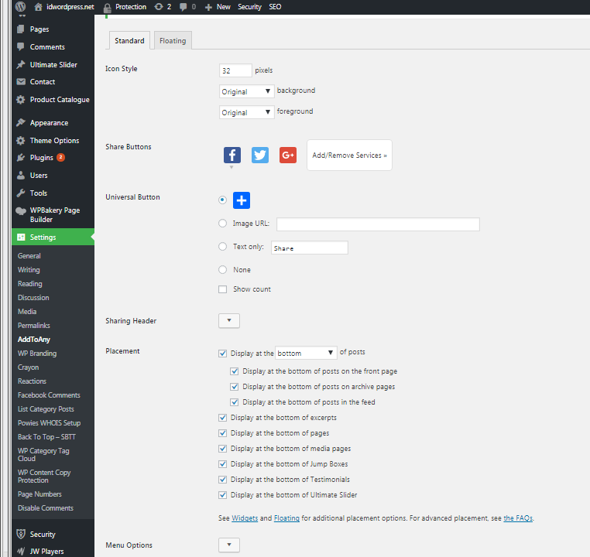
Task: Click the icon size pixels field
Action: (x=236, y=70)
